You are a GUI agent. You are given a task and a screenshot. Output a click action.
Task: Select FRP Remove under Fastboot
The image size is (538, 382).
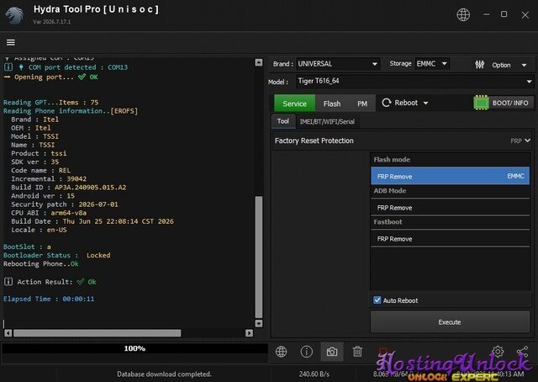click(x=451, y=239)
